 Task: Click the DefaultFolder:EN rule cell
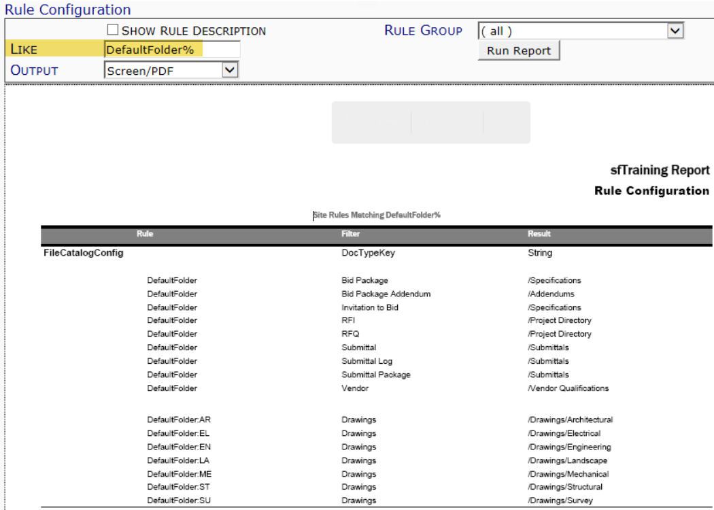(x=179, y=447)
